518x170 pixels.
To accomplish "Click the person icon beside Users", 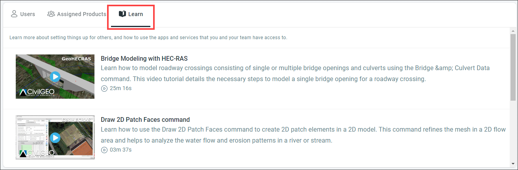I will point(14,14).
